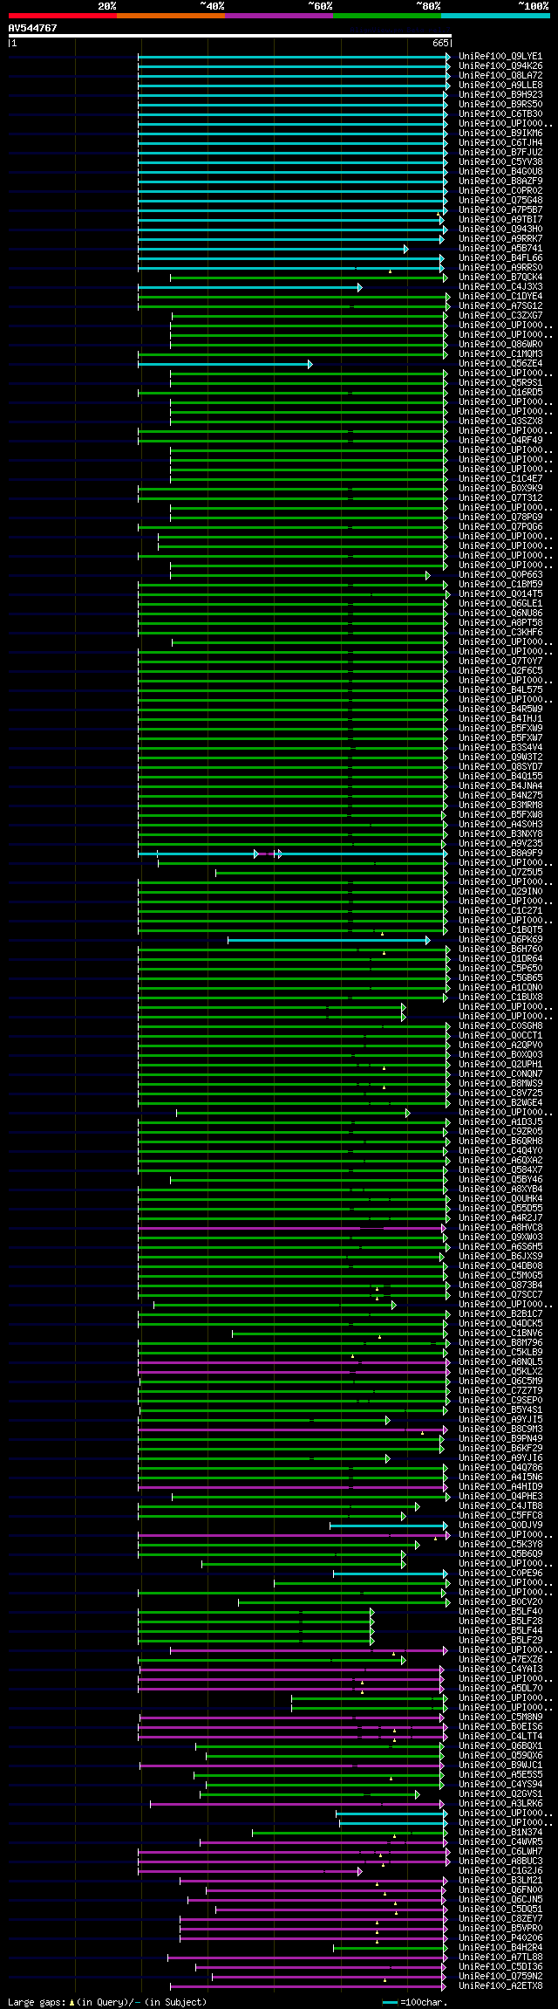Select hit label UniRef100_Q9XW03
Viewport: 558px width, 2009px height.
(500, 1238)
